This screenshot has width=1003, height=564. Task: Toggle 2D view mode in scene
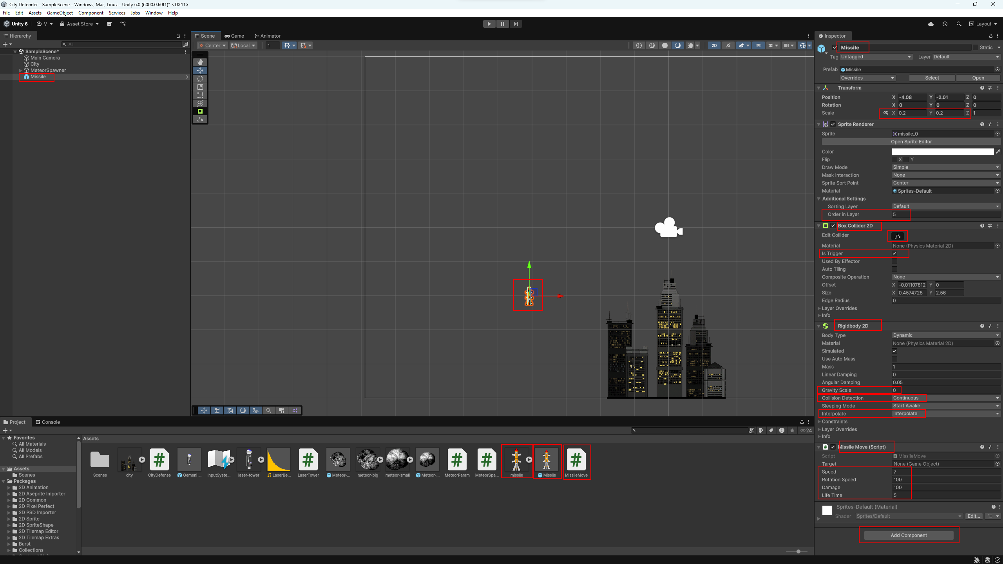pyautogui.click(x=714, y=45)
